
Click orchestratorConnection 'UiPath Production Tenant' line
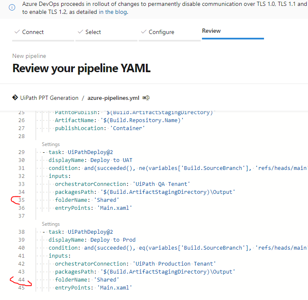point(135,263)
